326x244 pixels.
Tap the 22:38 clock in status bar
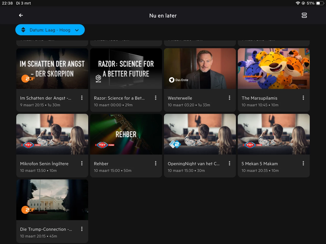7,3
